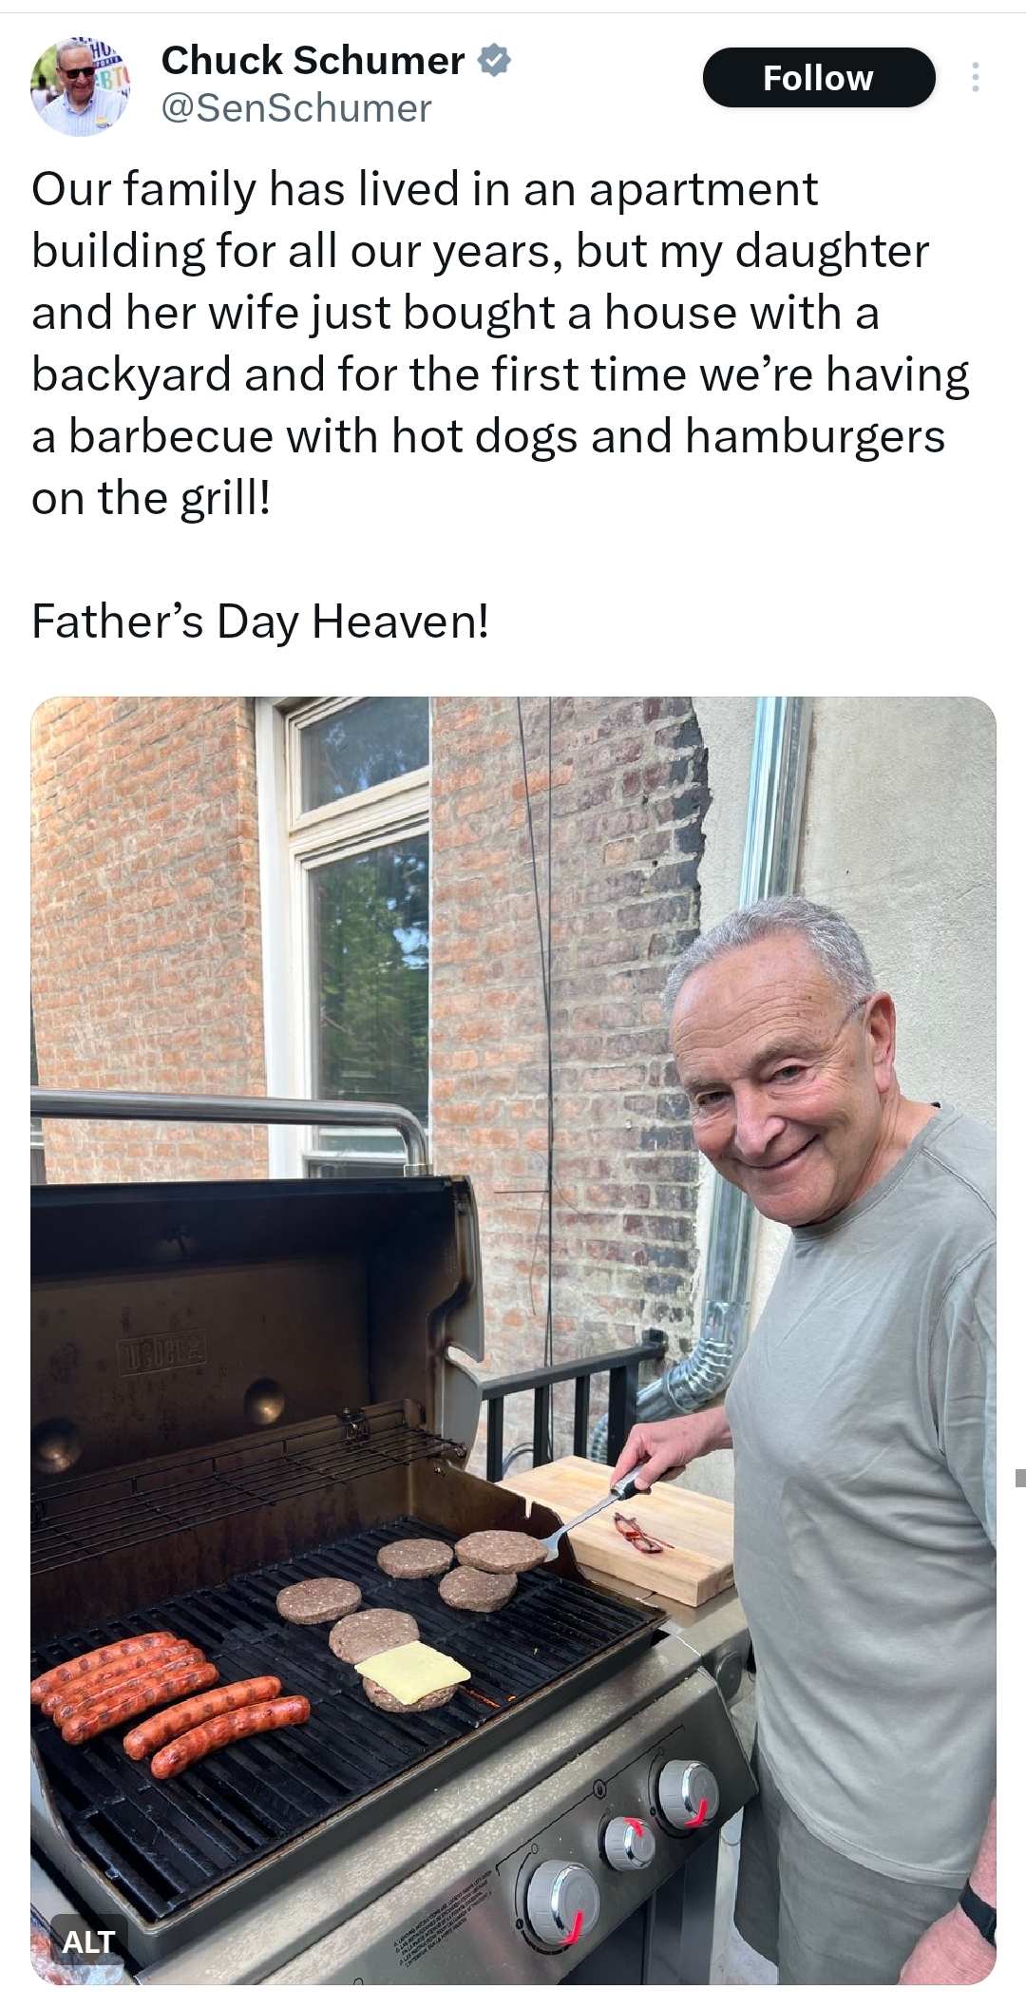Image resolution: width=1026 pixels, height=2008 pixels.
Task: Click the blue verified badge checkmark
Action: point(493,61)
